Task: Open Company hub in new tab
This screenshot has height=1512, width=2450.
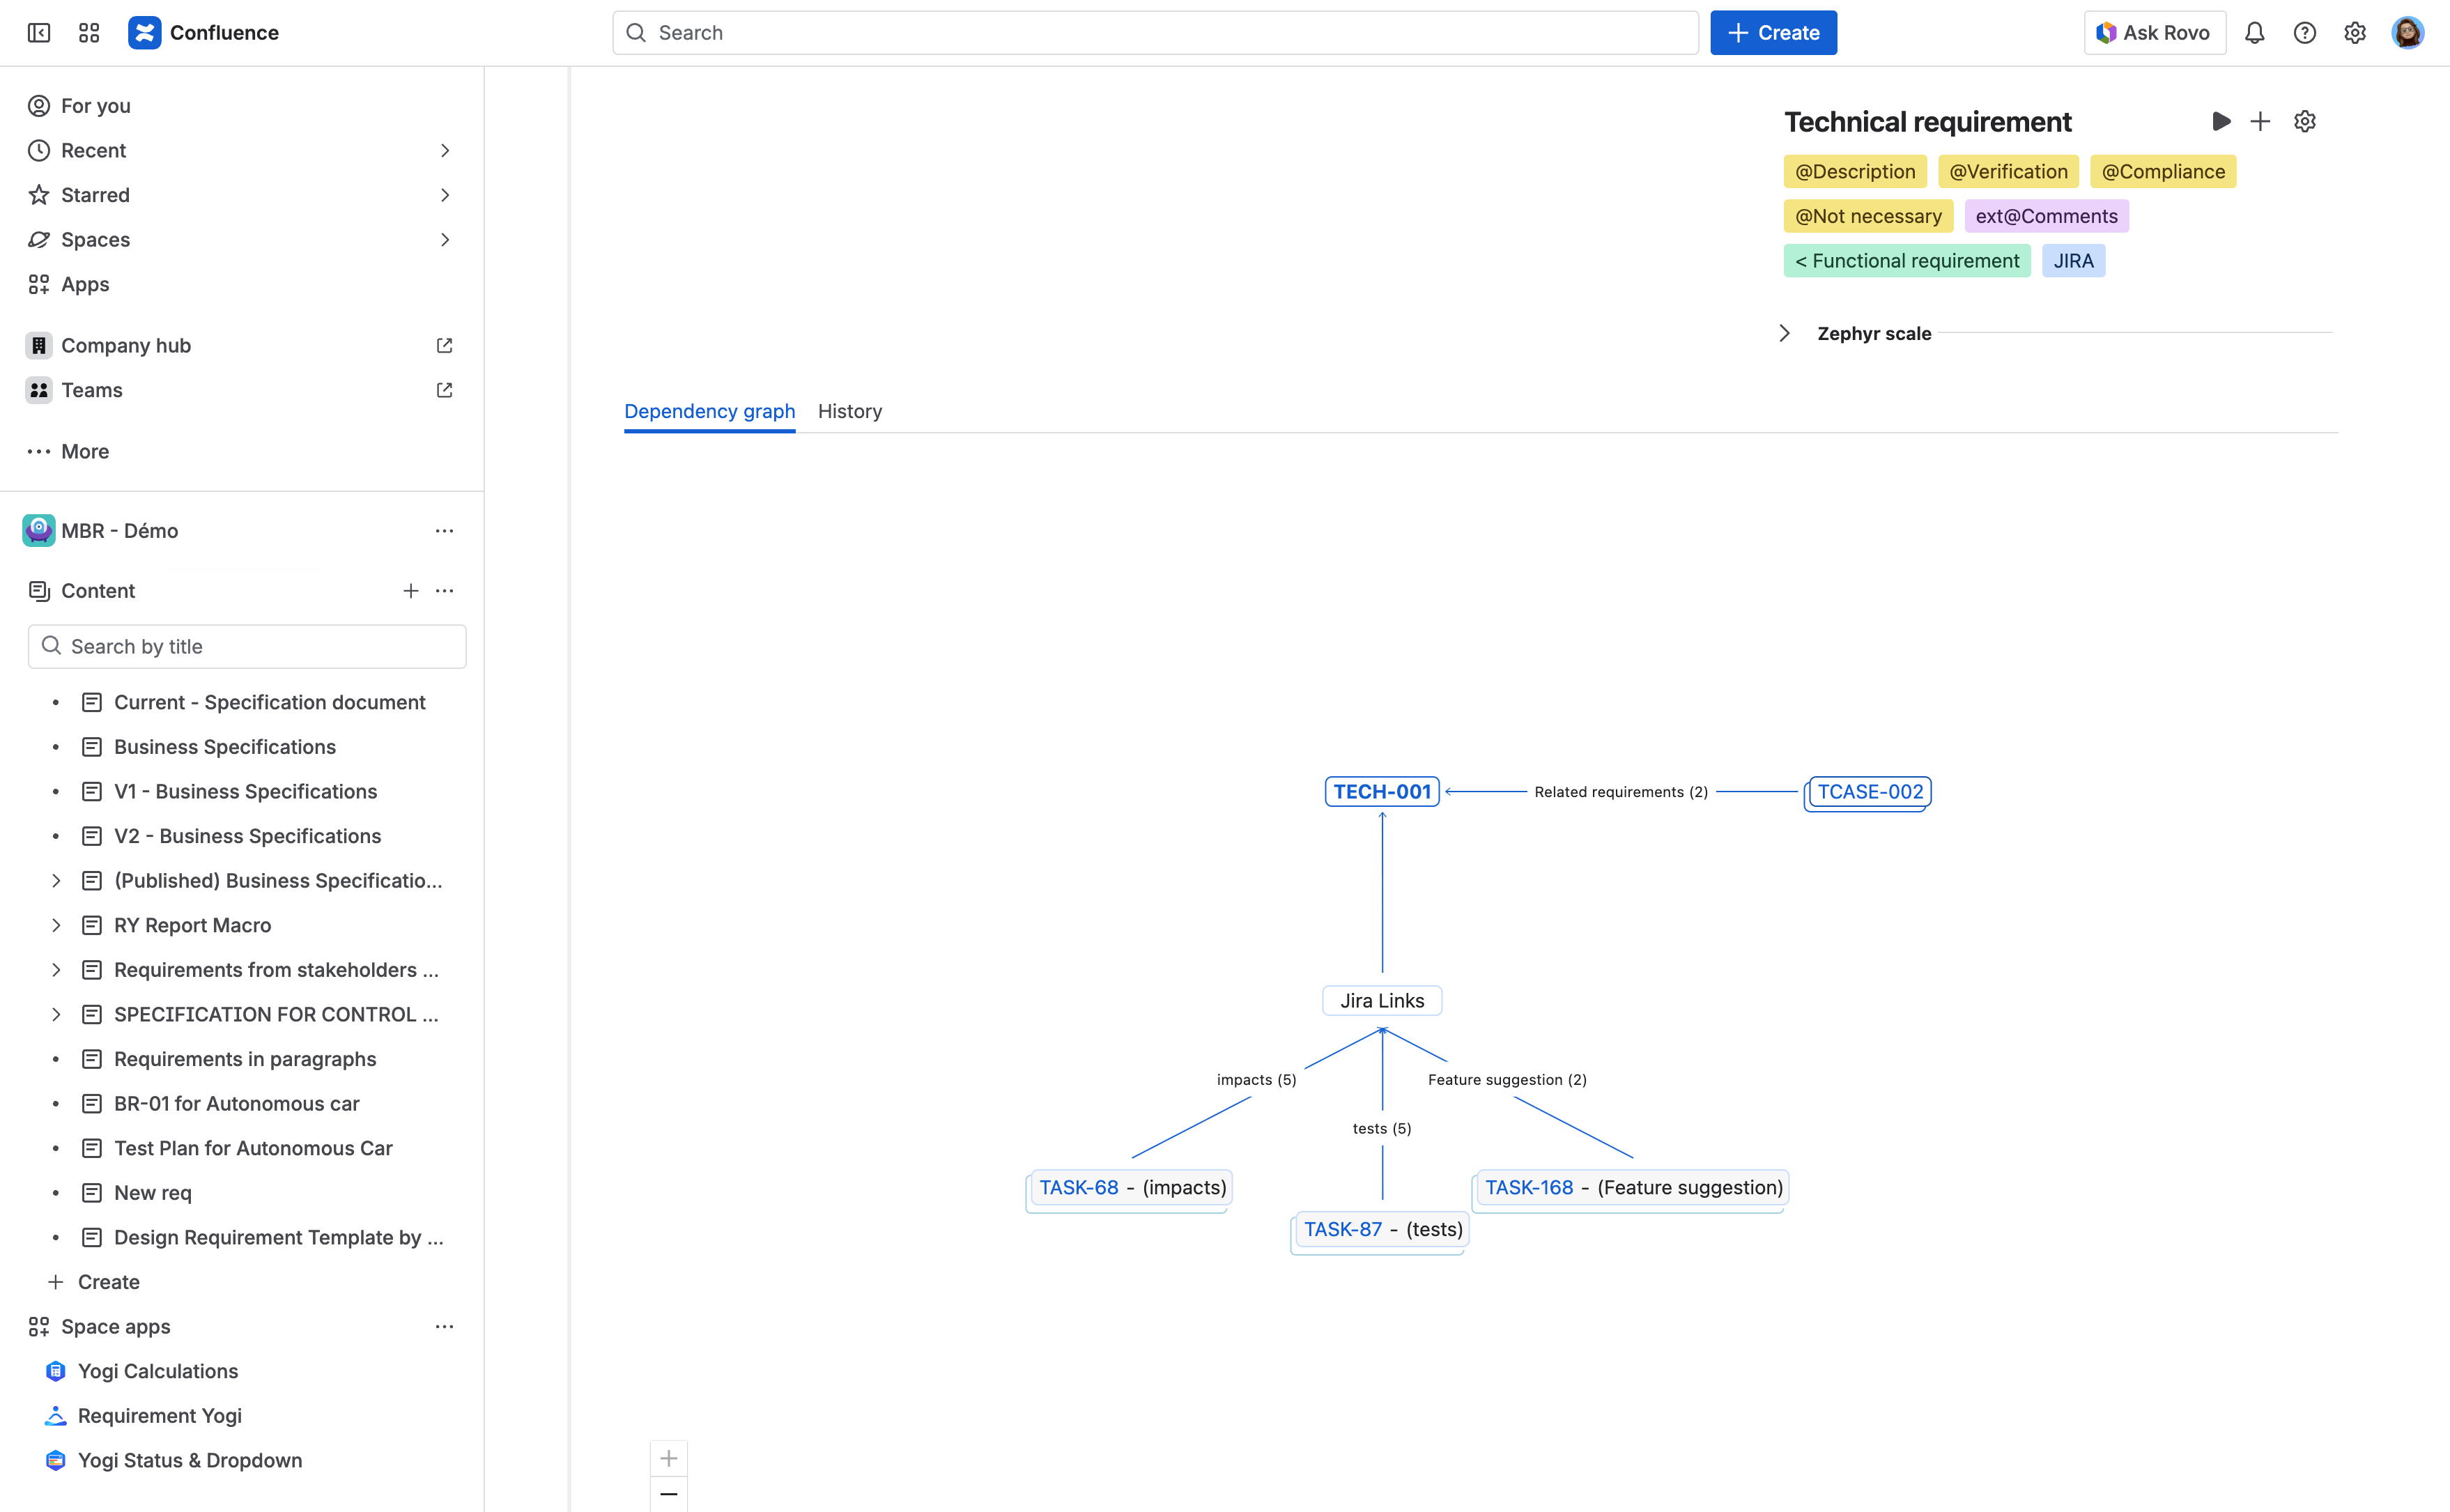Action: point(444,345)
